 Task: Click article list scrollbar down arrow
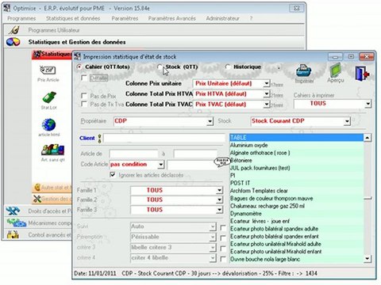tap(368, 259)
